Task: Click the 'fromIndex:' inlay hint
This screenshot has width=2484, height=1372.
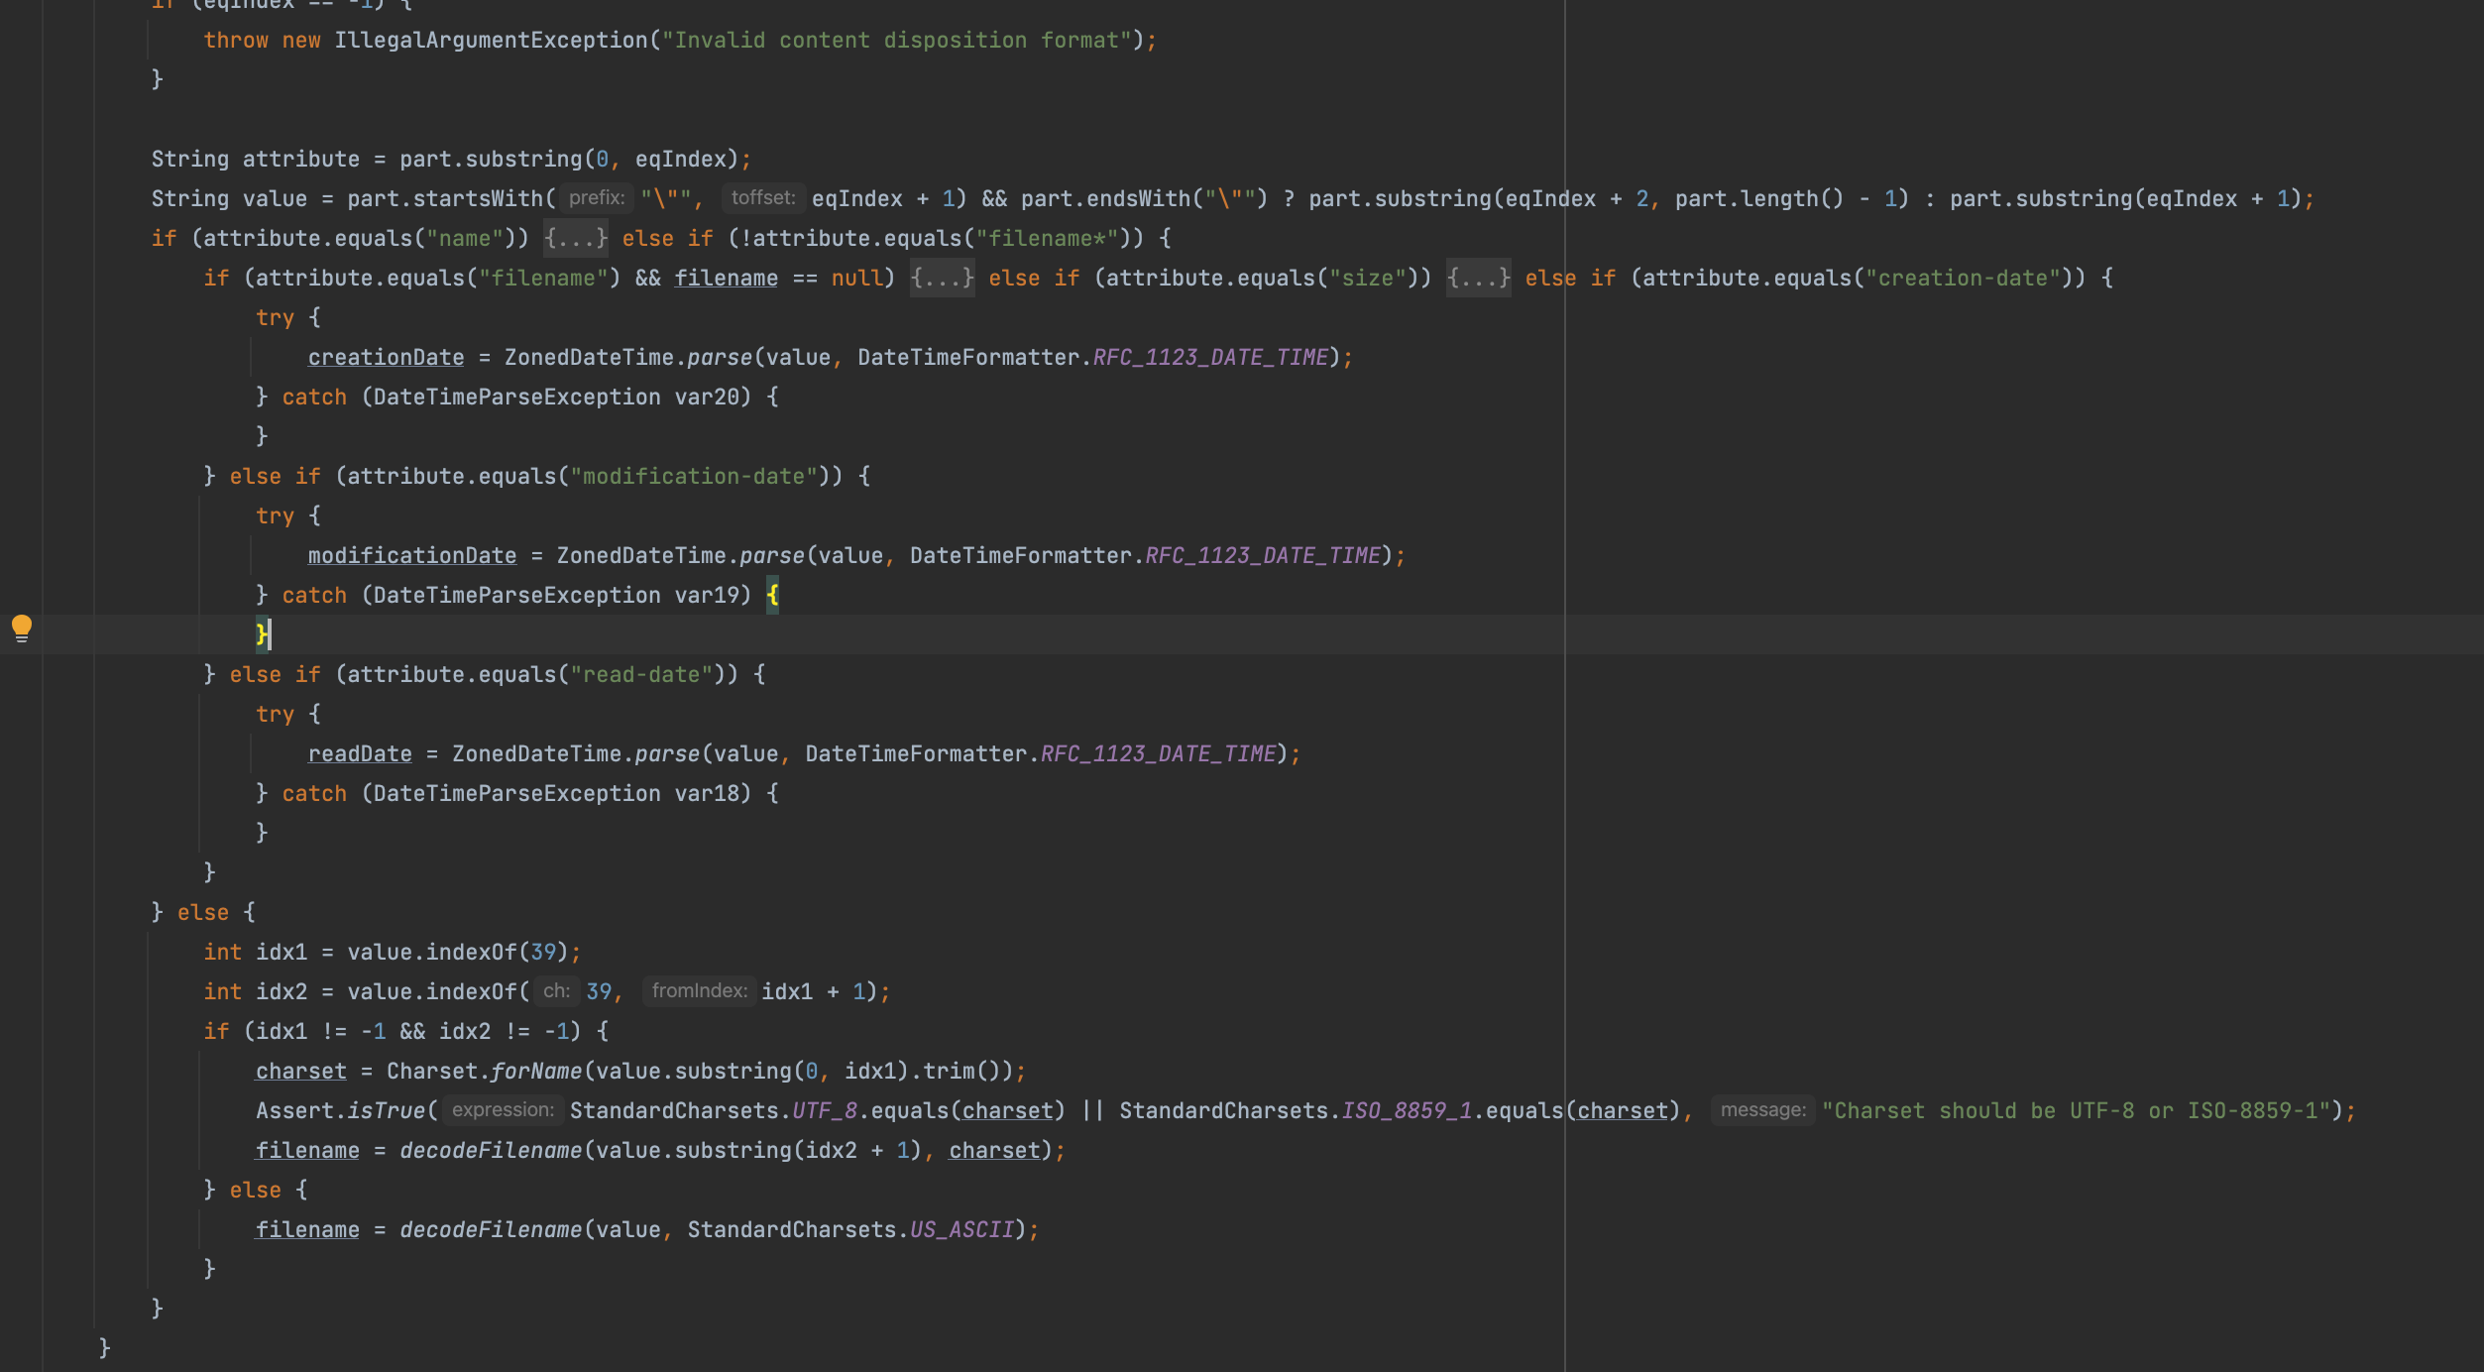Action: [699, 991]
